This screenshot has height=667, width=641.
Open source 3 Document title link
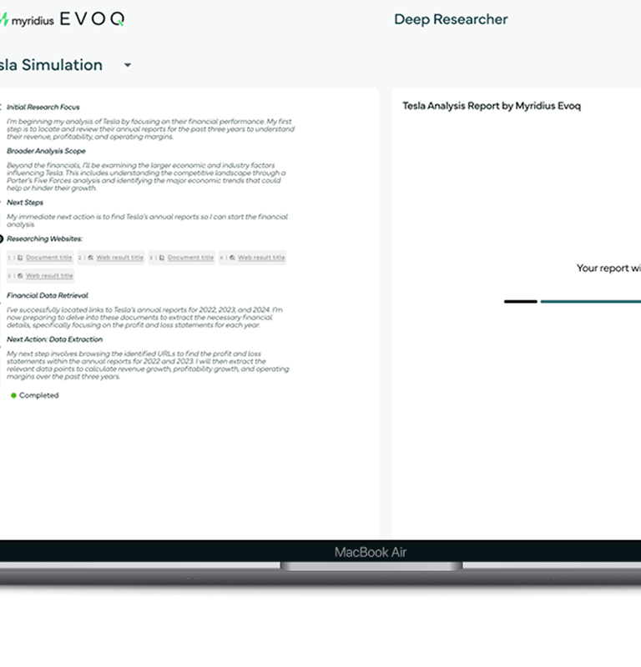pos(190,258)
